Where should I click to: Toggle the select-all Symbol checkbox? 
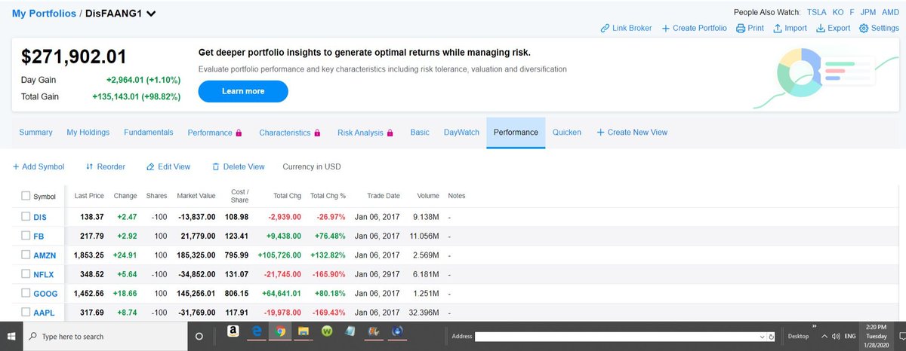click(26, 197)
